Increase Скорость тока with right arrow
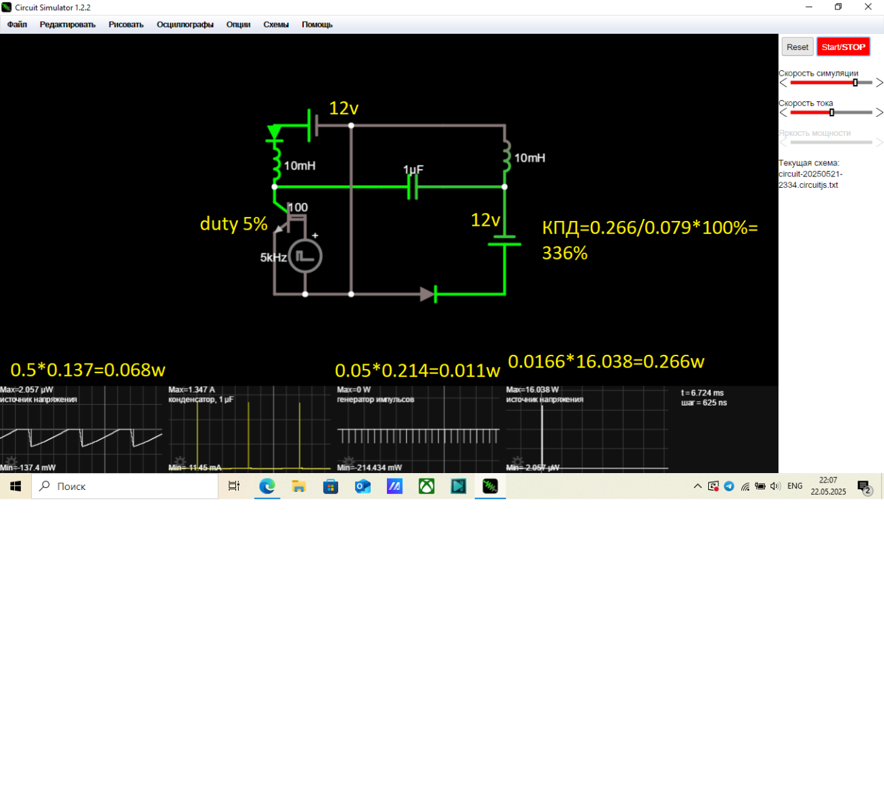Image resolution: width=884 pixels, height=811 pixels. [879, 112]
